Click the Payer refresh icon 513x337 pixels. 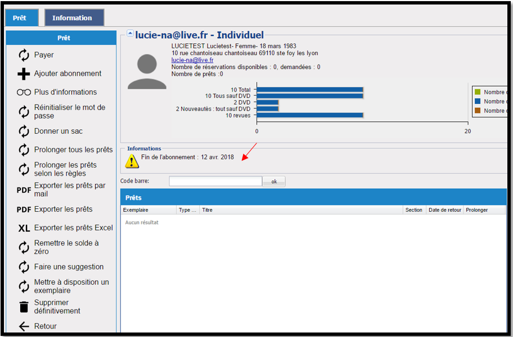pos(24,55)
